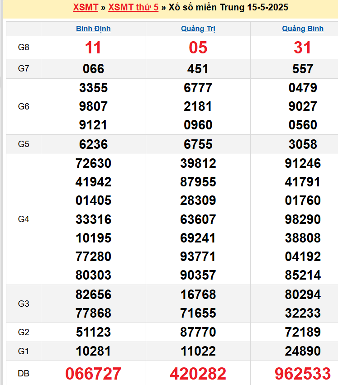338x385 pixels.
Task: Click G4 number 90357
Action: coord(198,275)
